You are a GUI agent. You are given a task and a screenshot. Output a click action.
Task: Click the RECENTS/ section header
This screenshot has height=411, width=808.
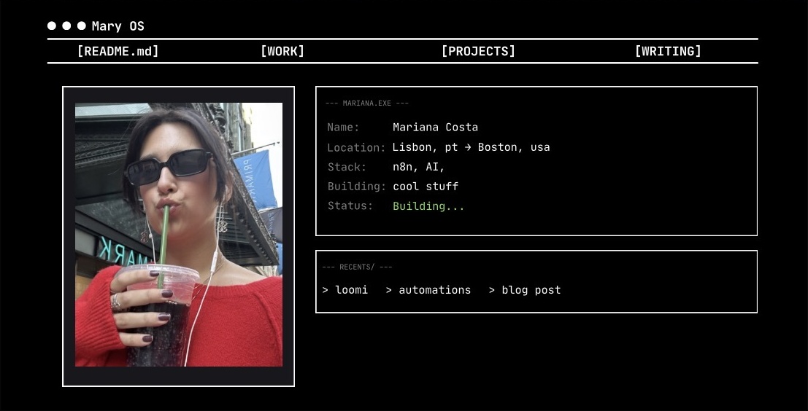357,267
